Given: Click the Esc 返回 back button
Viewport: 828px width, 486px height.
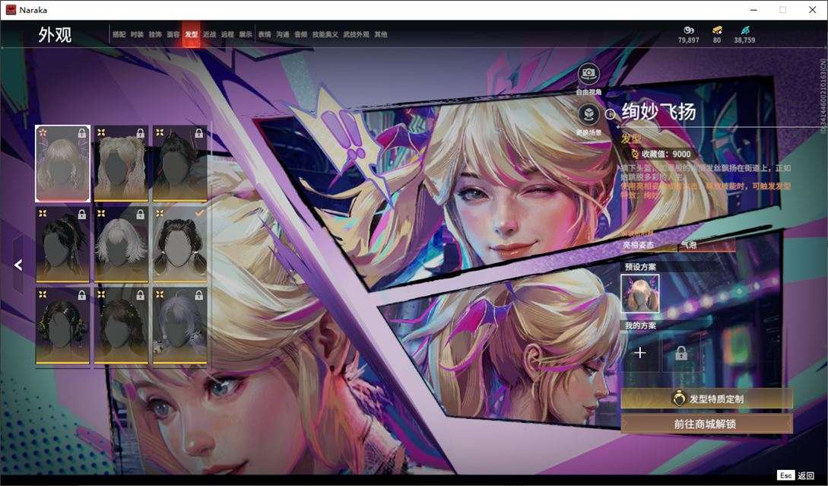Looking at the screenshot, I should pyautogui.click(x=796, y=475).
